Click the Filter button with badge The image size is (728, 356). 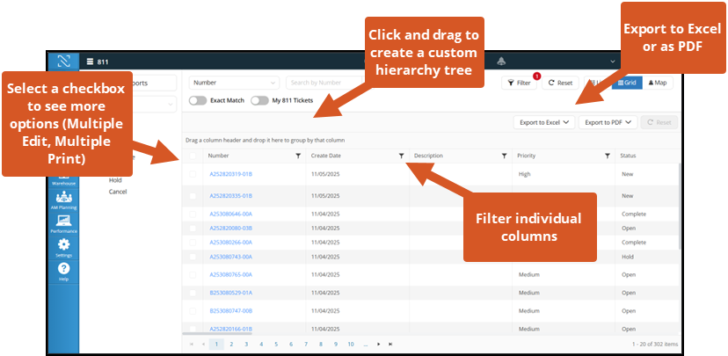coord(520,83)
